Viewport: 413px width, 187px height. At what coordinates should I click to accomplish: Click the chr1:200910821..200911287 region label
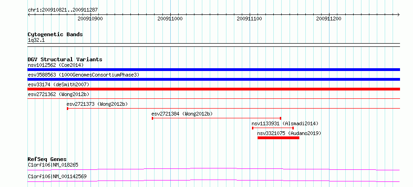[63, 10]
